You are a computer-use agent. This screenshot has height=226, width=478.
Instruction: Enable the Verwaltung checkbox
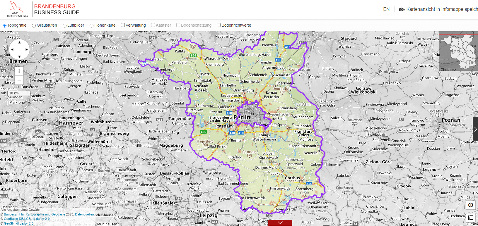[123, 25]
